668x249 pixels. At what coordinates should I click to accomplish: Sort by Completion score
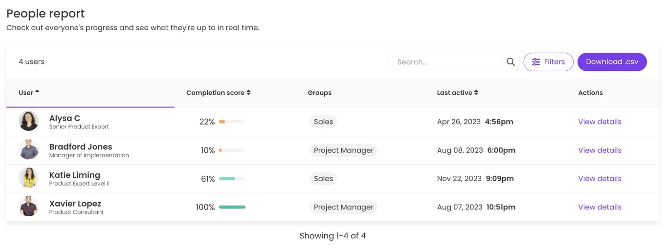pyautogui.click(x=218, y=93)
